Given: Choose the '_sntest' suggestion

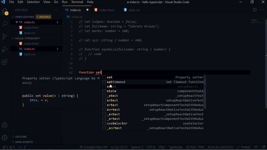Looking at the screenshot, I should pyautogui.click(x=153, y=114).
